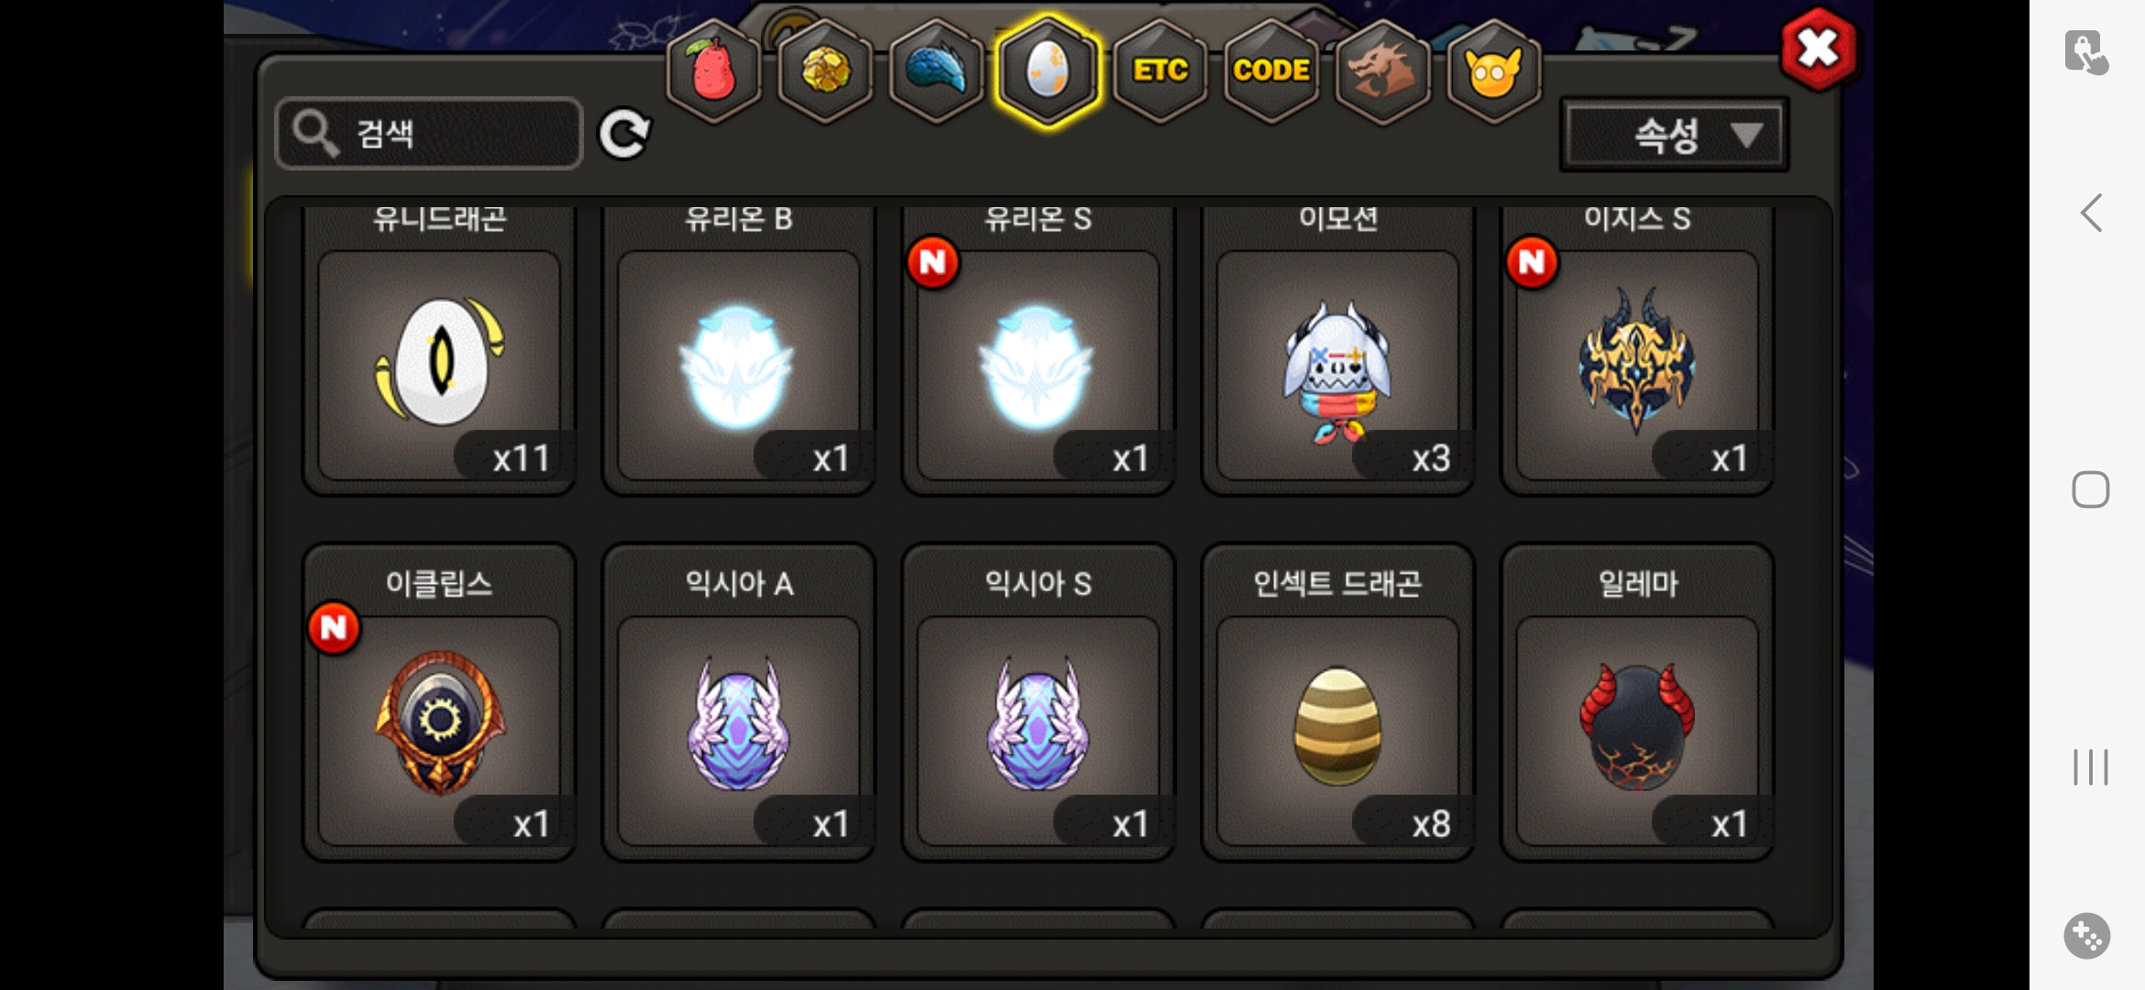Switch to the blue dragon scale tab

[x=936, y=71]
